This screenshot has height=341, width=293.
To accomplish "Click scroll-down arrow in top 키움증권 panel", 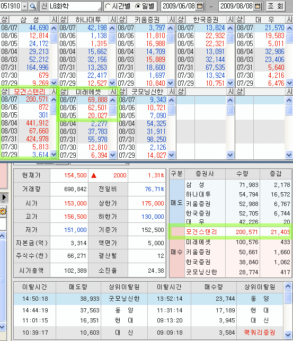I will 171,83.
